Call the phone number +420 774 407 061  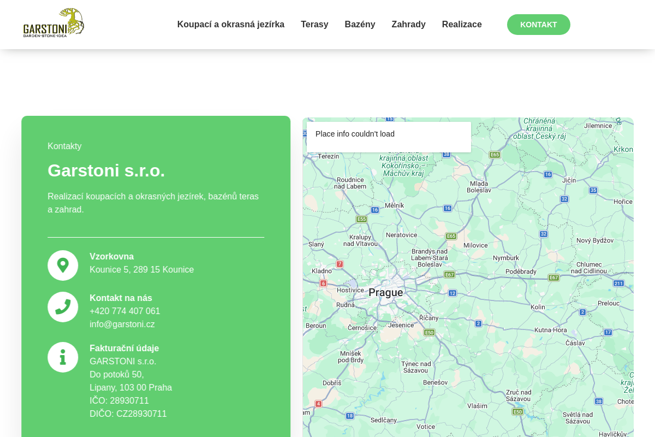click(x=125, y=311)
